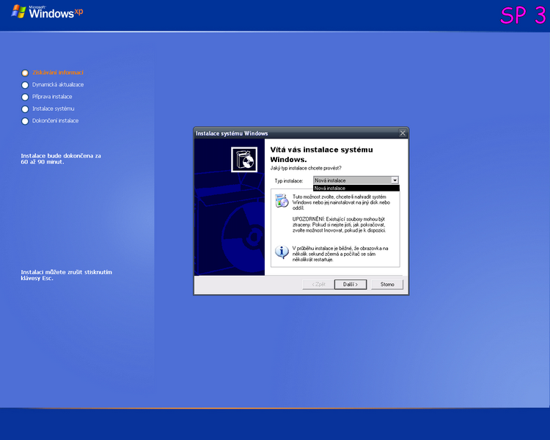550x440 pixels.
Task: Select Nová instalace in the dropdown list
Action: (x=356, y=188)
